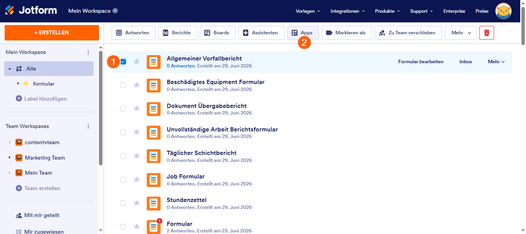Screen dimensions: 526x234
Task: Star the Dokument Übergabebericht form
Action: point(136,108)
